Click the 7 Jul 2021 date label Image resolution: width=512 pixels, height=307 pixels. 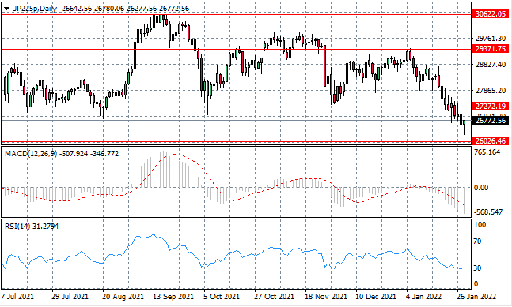(17, 297)
